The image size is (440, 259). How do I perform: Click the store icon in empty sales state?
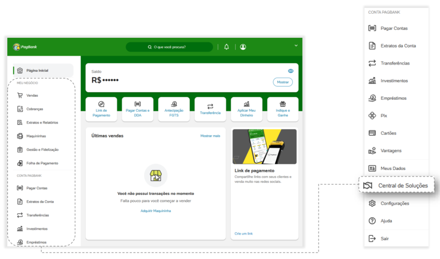tap(156, 175)
